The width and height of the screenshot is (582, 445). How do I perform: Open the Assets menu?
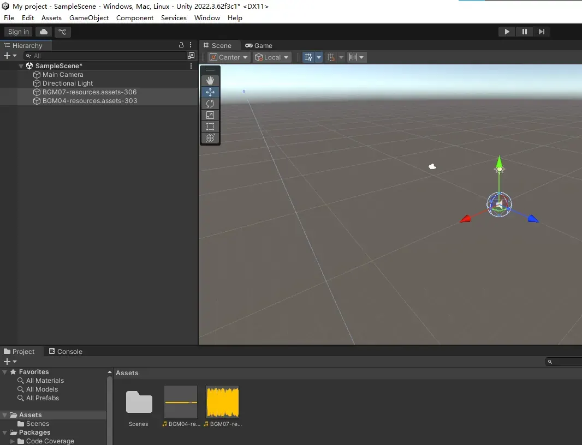pos(51,18)
